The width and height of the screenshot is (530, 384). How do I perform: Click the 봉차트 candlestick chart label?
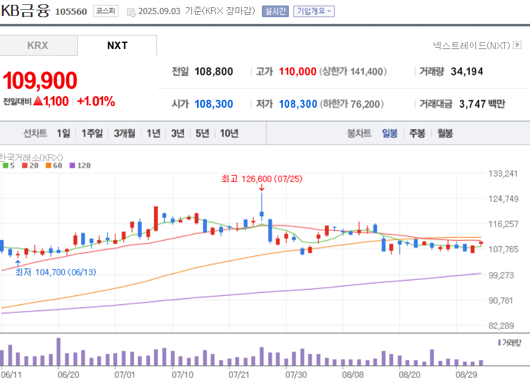pyautogui.click(x=359, y=134)
